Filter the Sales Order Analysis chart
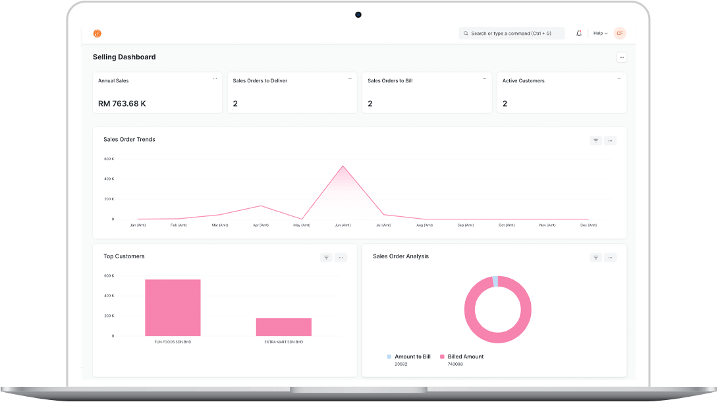 click(595, 258)
